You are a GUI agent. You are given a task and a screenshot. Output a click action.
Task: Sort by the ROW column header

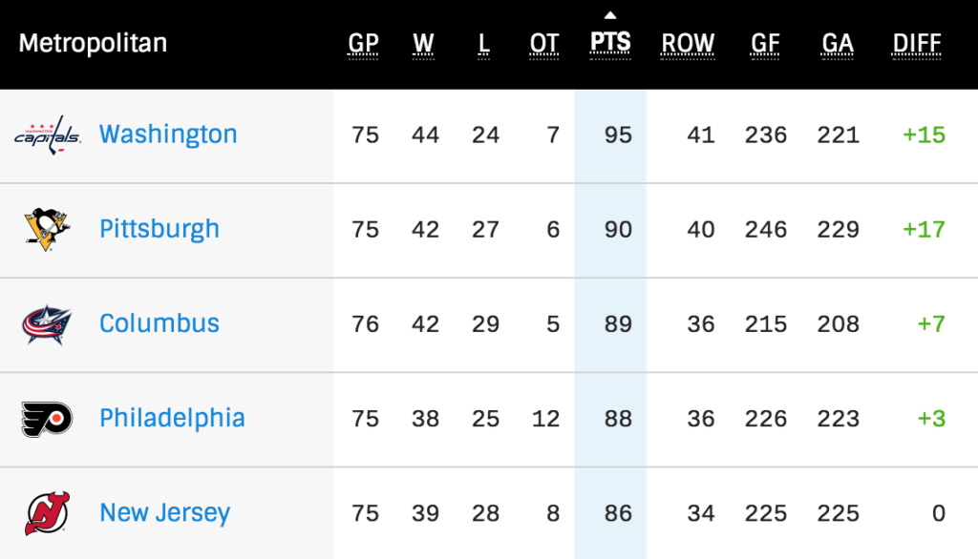coord(688,44)
